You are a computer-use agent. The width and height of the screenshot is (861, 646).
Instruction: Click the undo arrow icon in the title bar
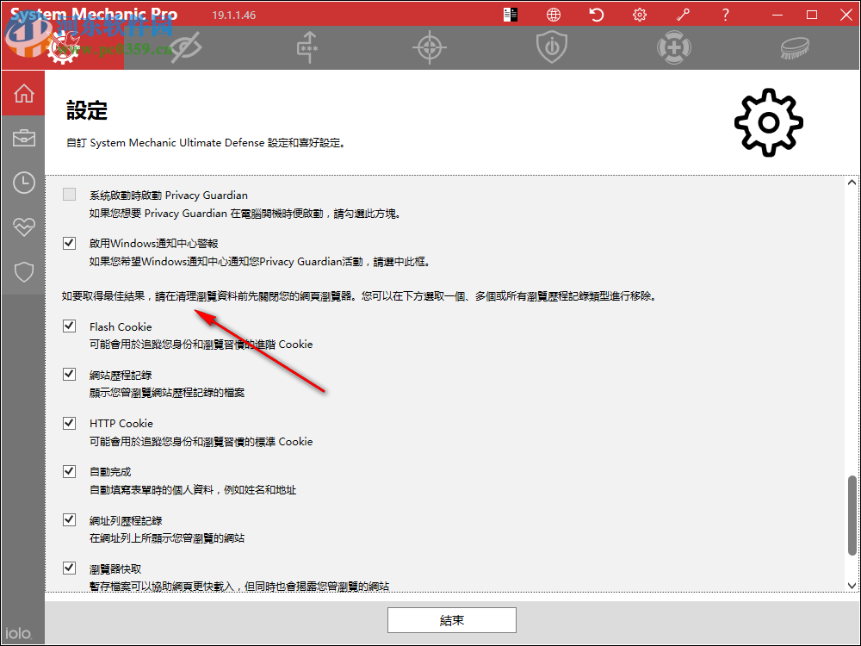click(x=596, y=14)
